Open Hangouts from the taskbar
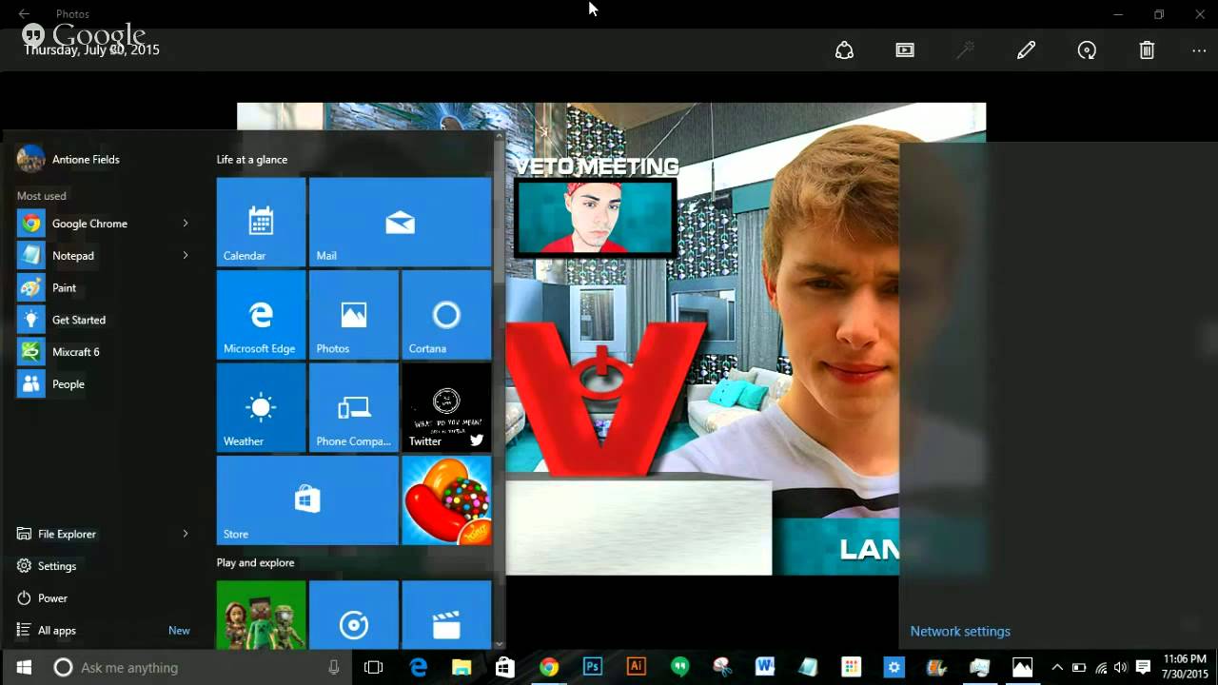 click(x=679, y=668)
